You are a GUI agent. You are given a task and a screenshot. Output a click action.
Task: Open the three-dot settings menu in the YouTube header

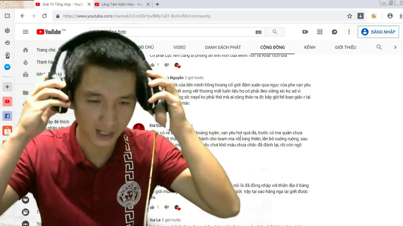point(349,32)
